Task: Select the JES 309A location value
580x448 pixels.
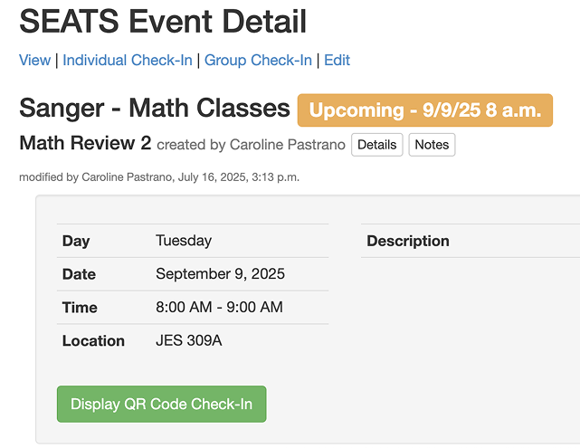Action: (188, 341)
